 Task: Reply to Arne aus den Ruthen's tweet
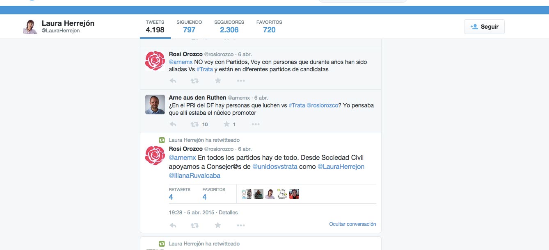(173, 124)
